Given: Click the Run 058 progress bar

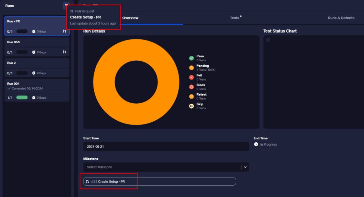Looking at the screenshot, I should click(22, 52).
